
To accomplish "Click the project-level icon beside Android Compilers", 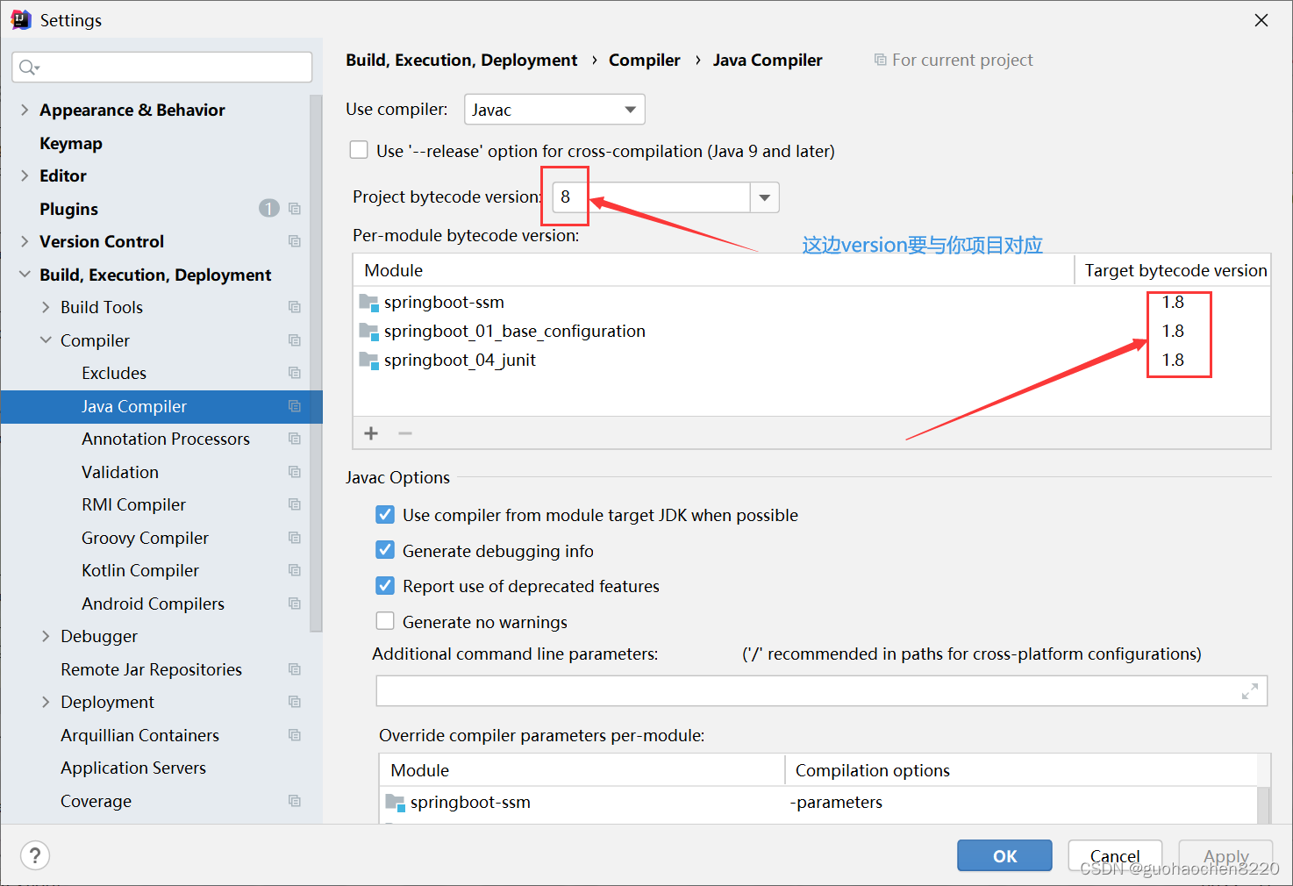I will (295, 604).
